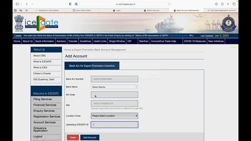The image size is (251, 141).
Task: Open the privacy shield icon in toolbar
Action: pyautogui.click(x=70, y=4)
